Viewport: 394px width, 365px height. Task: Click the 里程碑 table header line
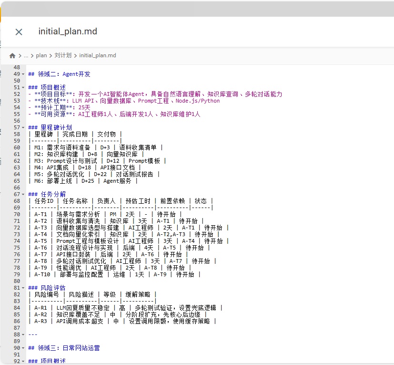pos(75,134)
